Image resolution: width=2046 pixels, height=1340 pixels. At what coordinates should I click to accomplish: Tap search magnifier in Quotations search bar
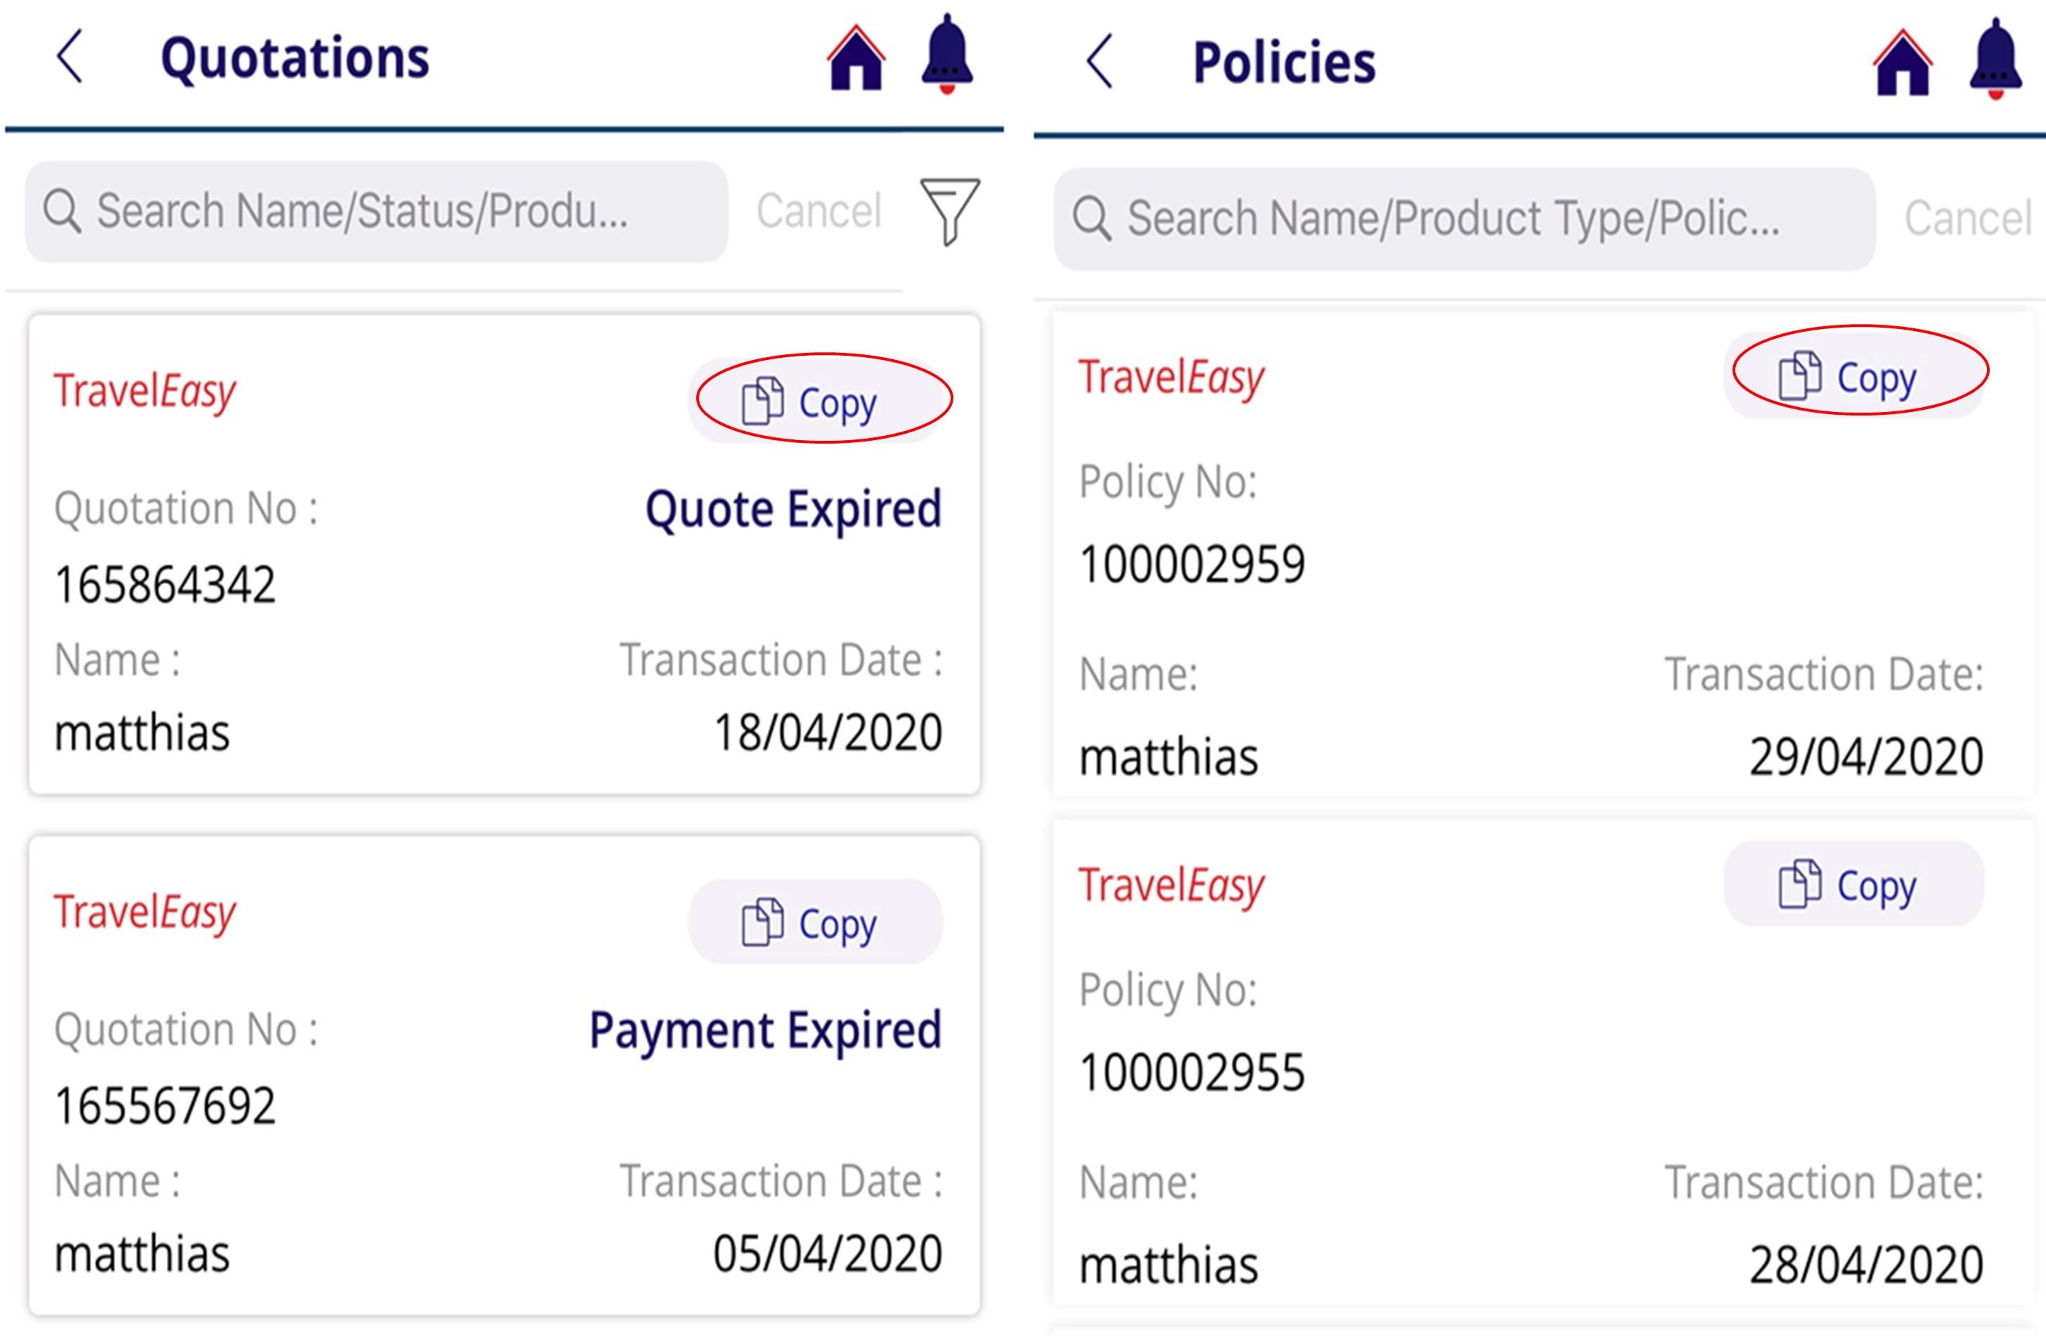point(62,212)
